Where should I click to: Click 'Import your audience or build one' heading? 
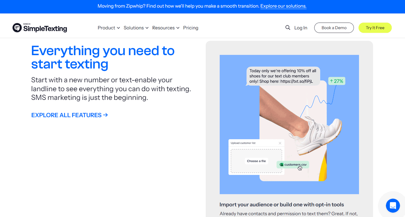click(x=282, y=205)
